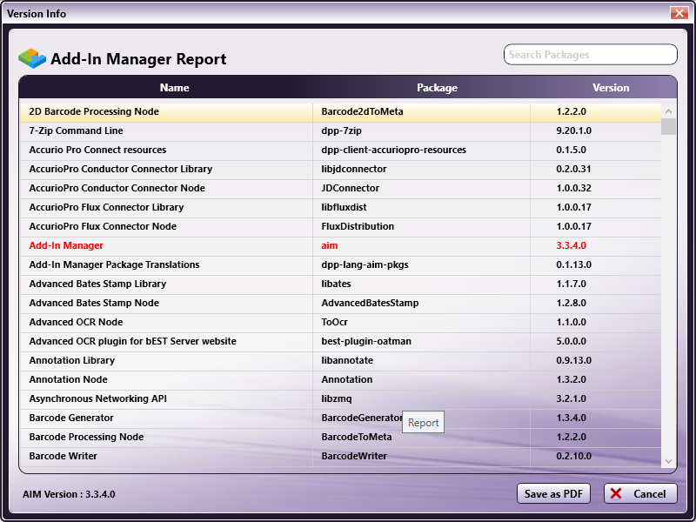This screenshot has width=696, height=522.
Task: Click the dpp-client-accuriopro-resources package cell
Action: pos(421,150)
